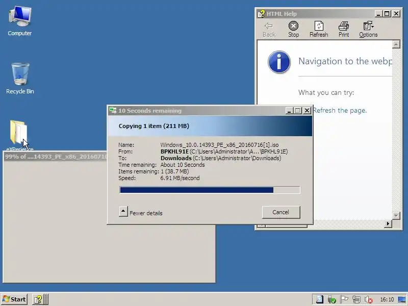Click 'Copying 1 item (211 MB)' header text
The height and width of the screenshot is (306, 408).
(x=154, y=126)
